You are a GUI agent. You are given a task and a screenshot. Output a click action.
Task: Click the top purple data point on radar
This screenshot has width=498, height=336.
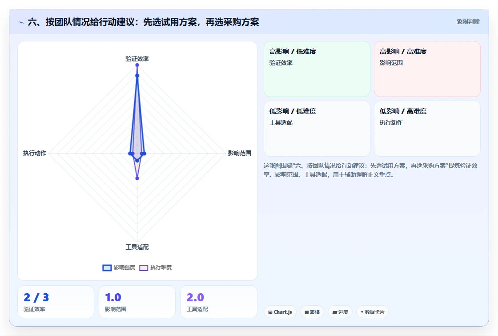pos(137,65)
